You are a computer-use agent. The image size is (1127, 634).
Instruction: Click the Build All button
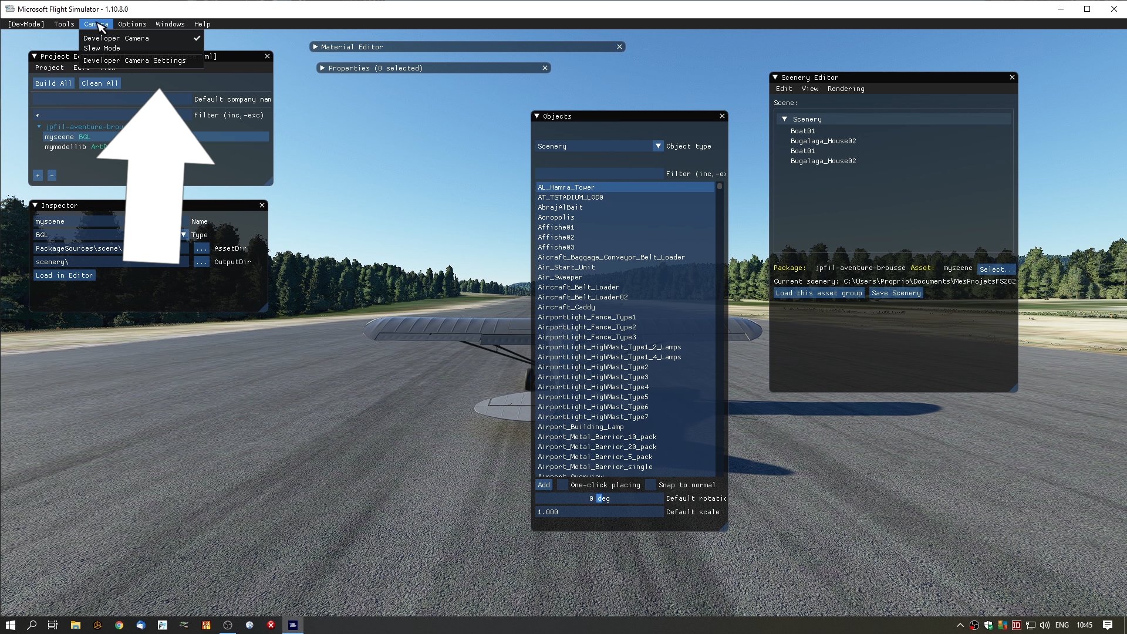click(x=53, y=83)
